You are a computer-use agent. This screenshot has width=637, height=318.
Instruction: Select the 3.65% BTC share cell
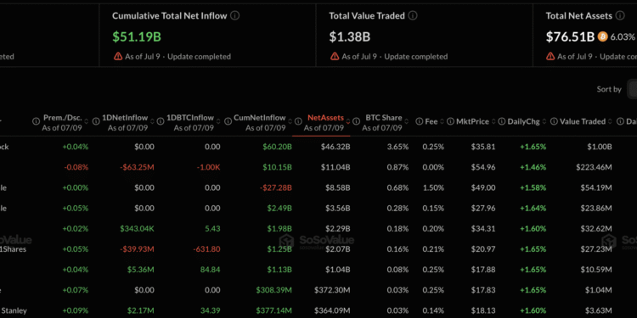point(397,147)
